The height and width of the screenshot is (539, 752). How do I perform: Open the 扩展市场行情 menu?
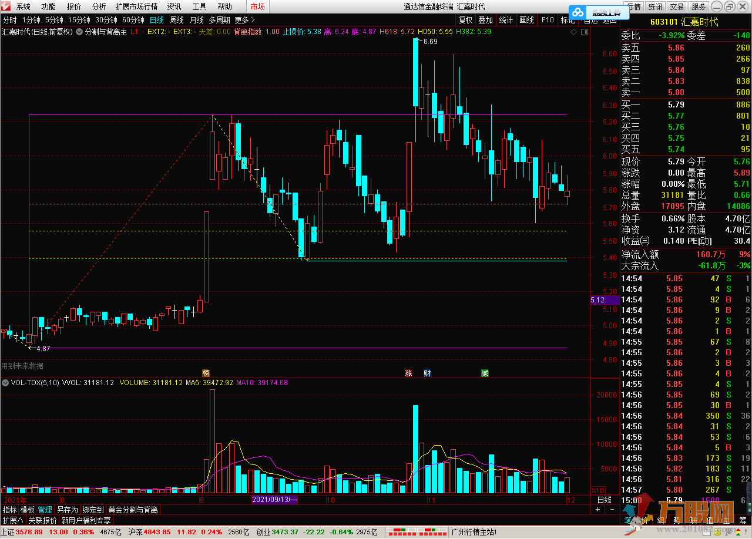coord(136,7)
